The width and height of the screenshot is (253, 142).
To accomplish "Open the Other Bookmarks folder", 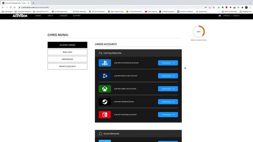I will (x=229, y=11).
